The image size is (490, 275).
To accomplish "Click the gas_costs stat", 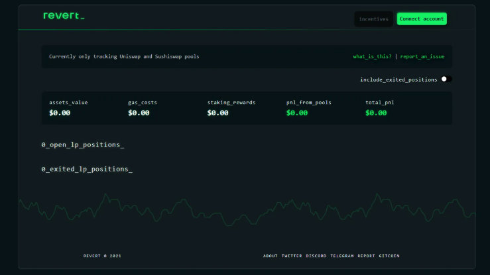I will [143, 108].
